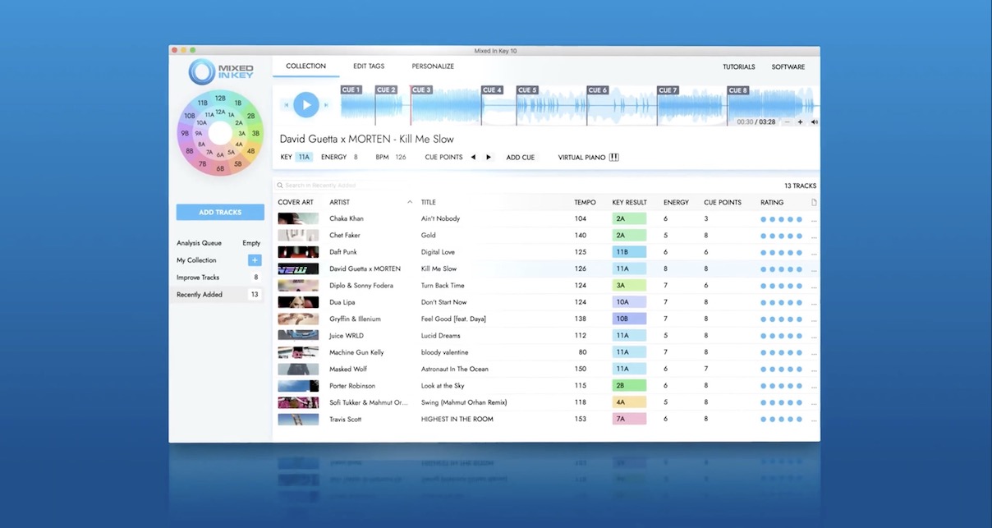Open more options for Chaka Khan track

click(x=814, y=220)
